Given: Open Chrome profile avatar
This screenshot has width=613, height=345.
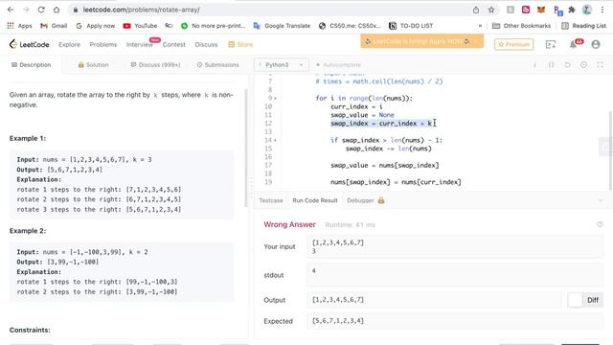Looking at the screenshot, I should 587,10.
